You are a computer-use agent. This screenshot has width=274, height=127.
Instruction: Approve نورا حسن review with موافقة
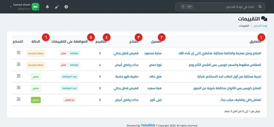pos(74,65)
